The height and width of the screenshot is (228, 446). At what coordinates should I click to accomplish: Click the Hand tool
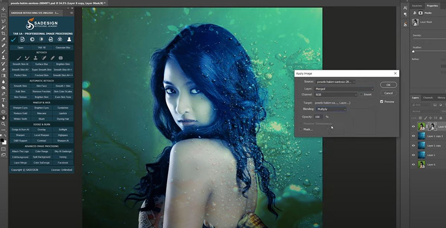click(4, 118)
